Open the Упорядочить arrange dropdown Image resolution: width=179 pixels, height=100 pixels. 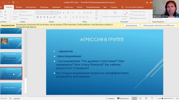(115, 14)
